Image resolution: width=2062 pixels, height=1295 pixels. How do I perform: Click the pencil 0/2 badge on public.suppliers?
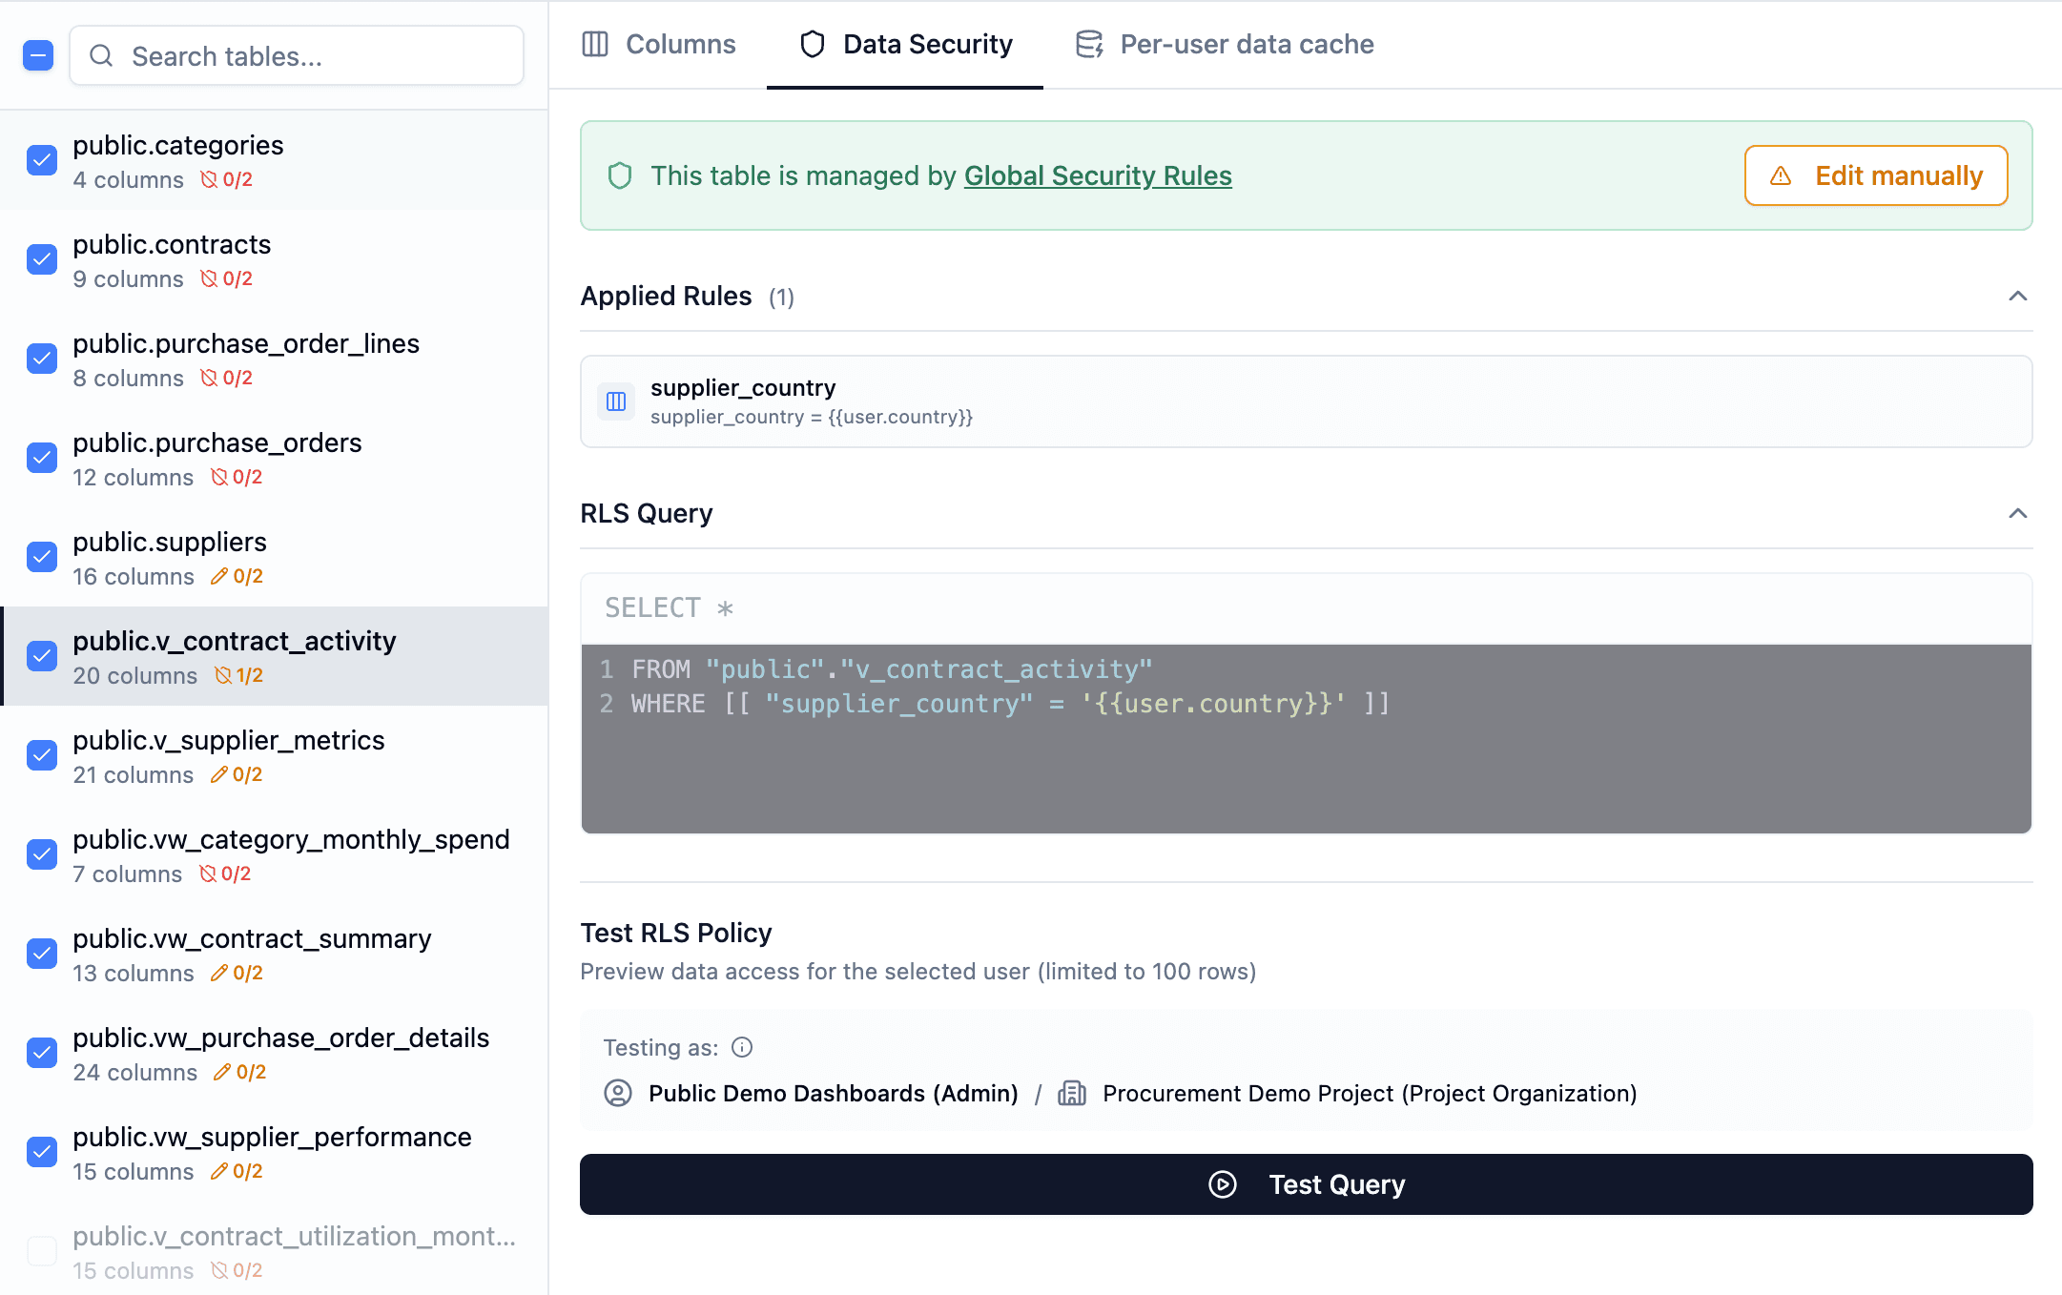[237, 576]
